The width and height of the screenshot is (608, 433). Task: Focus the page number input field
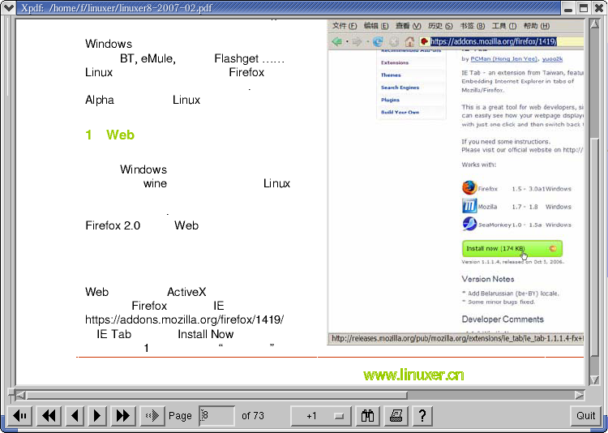tap(216, 416)
